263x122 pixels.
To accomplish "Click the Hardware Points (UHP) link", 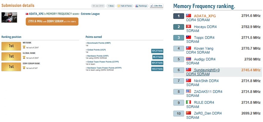I will (97, 55).
